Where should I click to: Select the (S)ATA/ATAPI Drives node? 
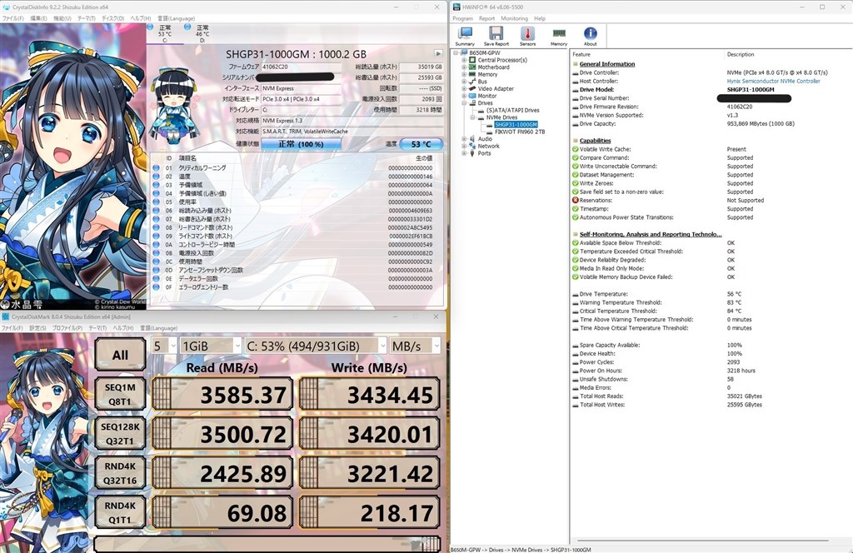click(512, 111)
